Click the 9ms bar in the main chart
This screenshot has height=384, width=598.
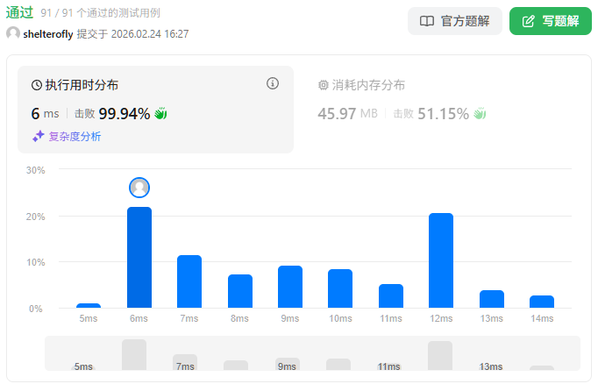[290, 287]
